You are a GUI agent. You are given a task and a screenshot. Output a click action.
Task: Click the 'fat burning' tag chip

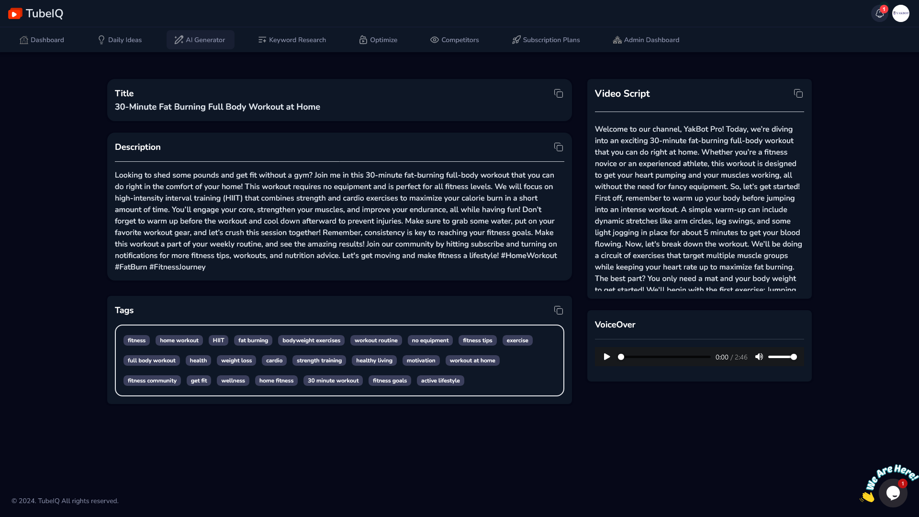click(253, 340)
